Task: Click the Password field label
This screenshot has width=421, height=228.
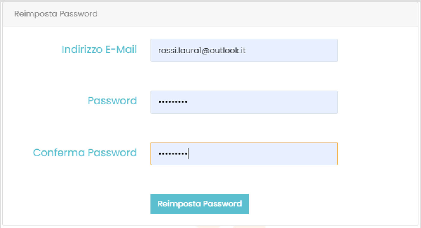Action: tap(112, 101)
